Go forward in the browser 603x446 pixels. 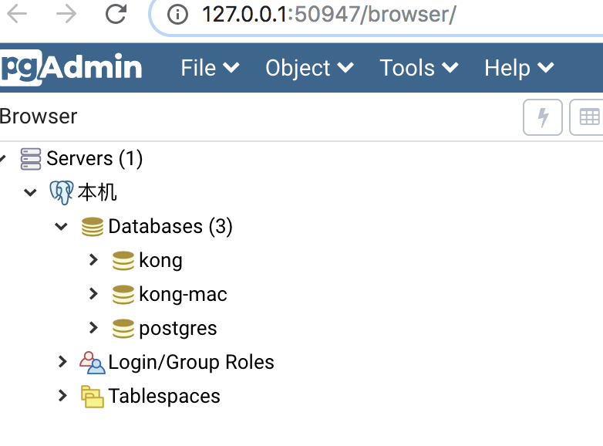coord(66,14)
